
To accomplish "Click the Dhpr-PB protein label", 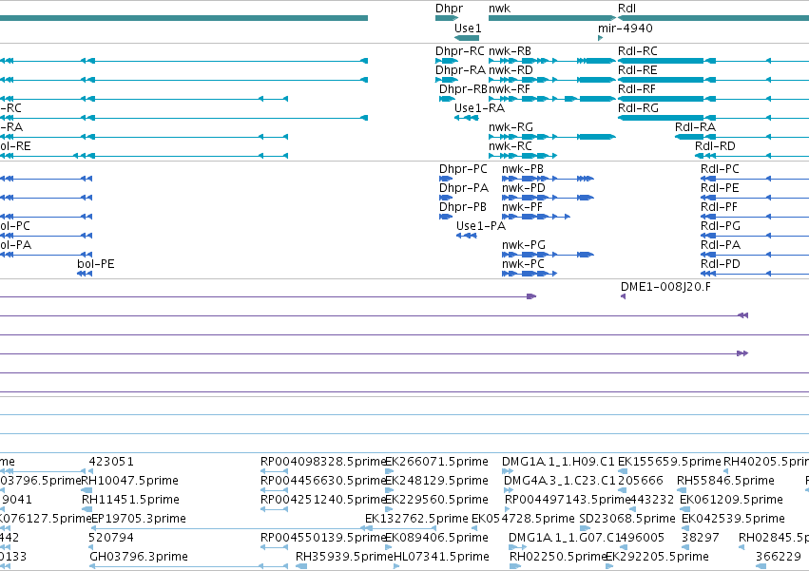I will [x=463, y=207].
